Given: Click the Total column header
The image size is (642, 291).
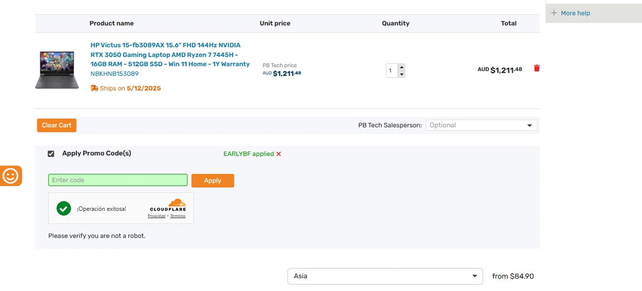Looking at the screenshot, I should [x=508, y=24].
